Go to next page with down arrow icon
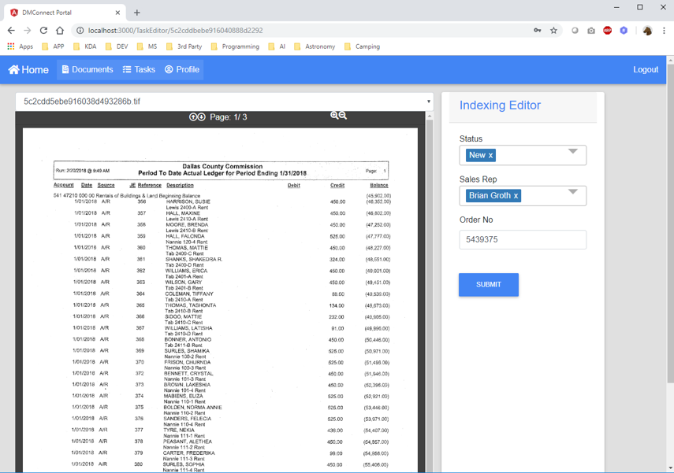The width and height of the screenshot is (674, 473). pyautogui.click(x=202, y=116)
